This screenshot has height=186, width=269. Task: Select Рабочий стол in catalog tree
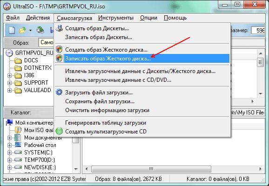pos(40,145)
